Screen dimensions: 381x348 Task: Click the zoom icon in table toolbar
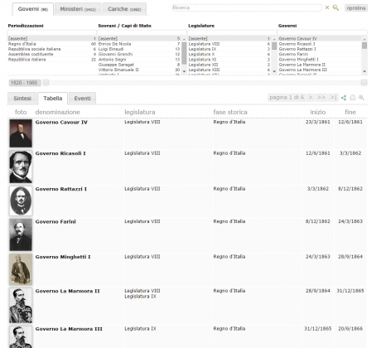(x=361, y=98)
